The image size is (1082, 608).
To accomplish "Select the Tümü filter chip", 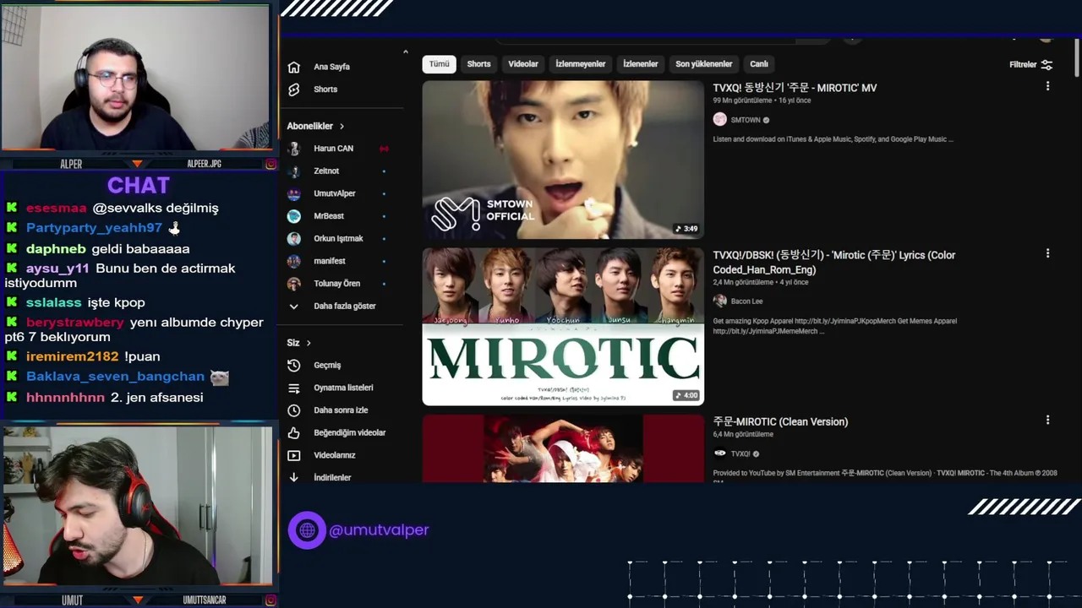I will pos(439,64).
